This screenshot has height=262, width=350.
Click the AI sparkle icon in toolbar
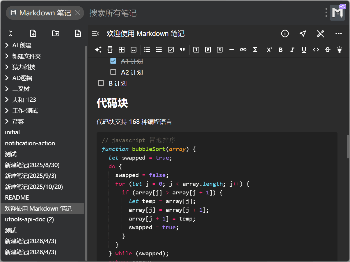98,50
